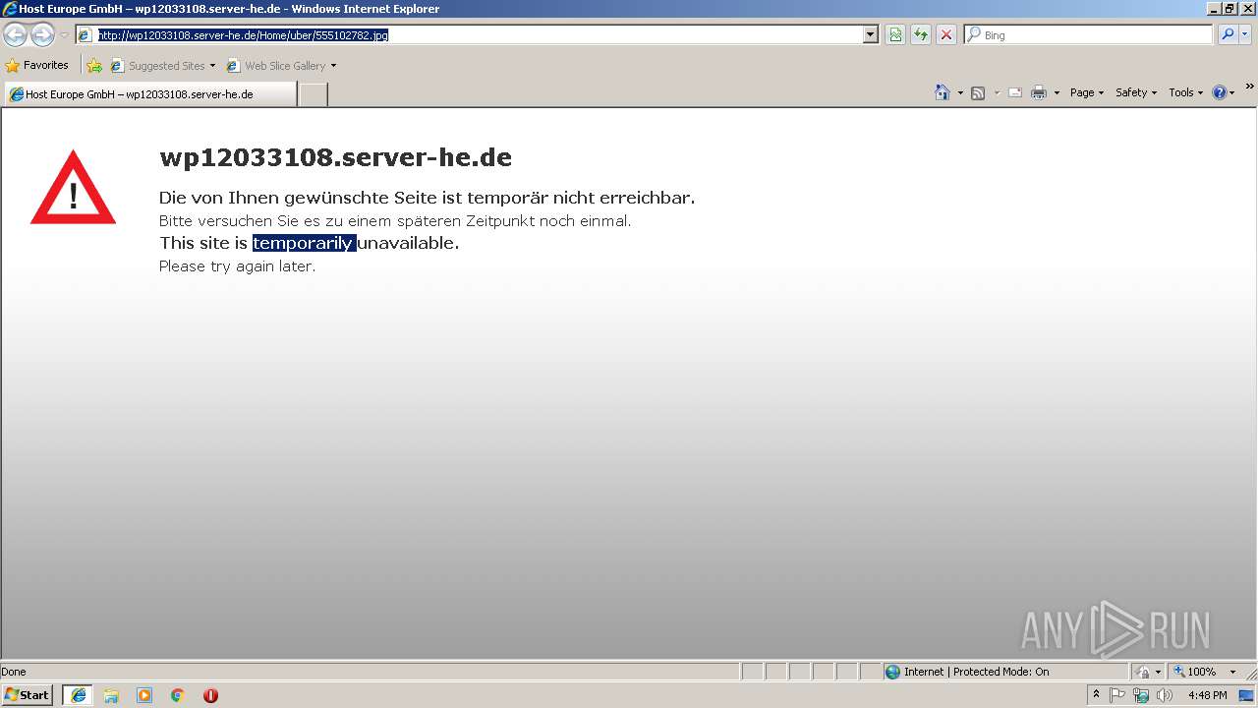Click the RSS feeds icon
Viewport: 1258px width, 708px height.
click(x=978, y=92)
